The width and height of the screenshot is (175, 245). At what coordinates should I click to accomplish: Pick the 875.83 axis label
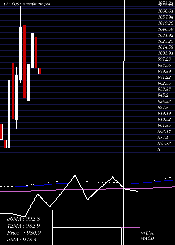tap(164, 143)
